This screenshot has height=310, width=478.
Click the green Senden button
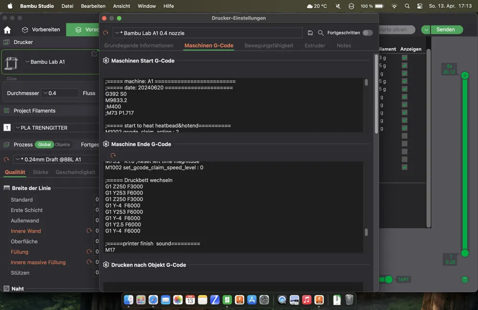click(445, 30)
